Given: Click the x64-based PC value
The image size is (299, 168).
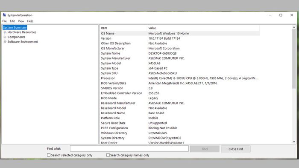Looking at the screenshot, I should click(158, 68).
